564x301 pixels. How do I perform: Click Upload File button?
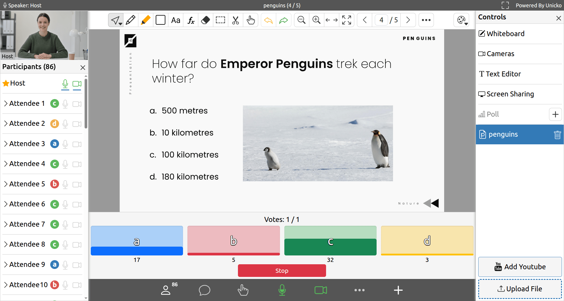(x=520, y=289)
